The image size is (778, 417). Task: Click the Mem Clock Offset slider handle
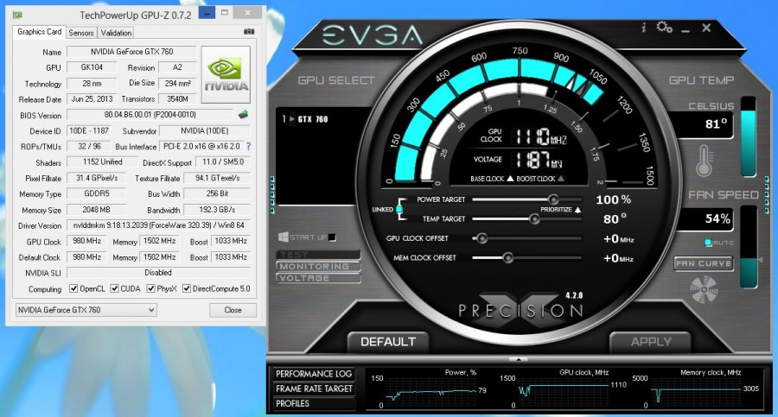[507, 258]
